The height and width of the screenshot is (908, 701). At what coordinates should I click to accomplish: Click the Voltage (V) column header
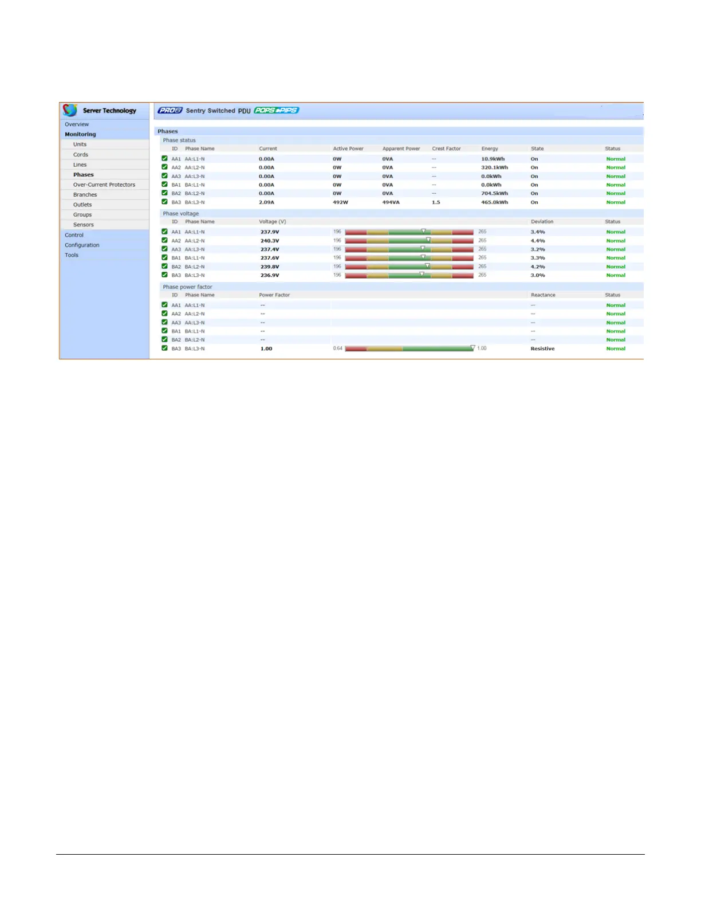pos(273,221)
